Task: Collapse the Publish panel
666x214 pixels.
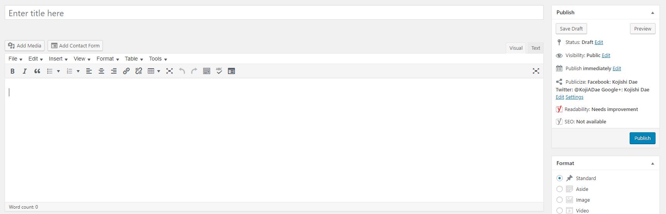Action: 652,13
